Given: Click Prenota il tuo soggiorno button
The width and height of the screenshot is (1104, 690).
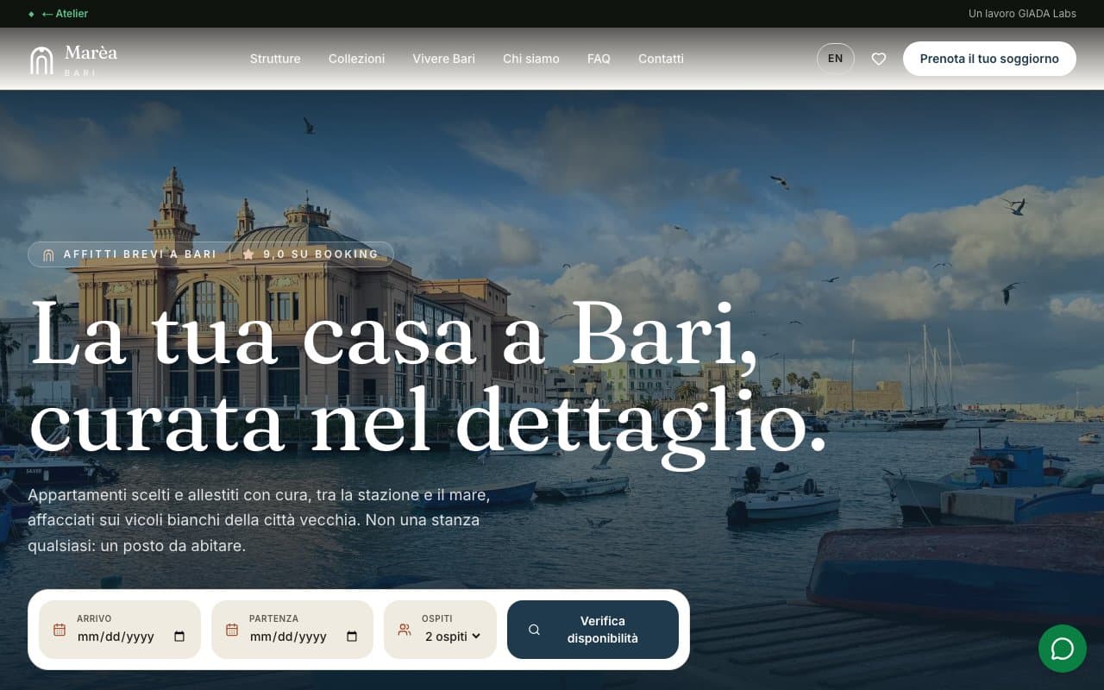Looking at the screenshot, I should [x=989, y=59].
